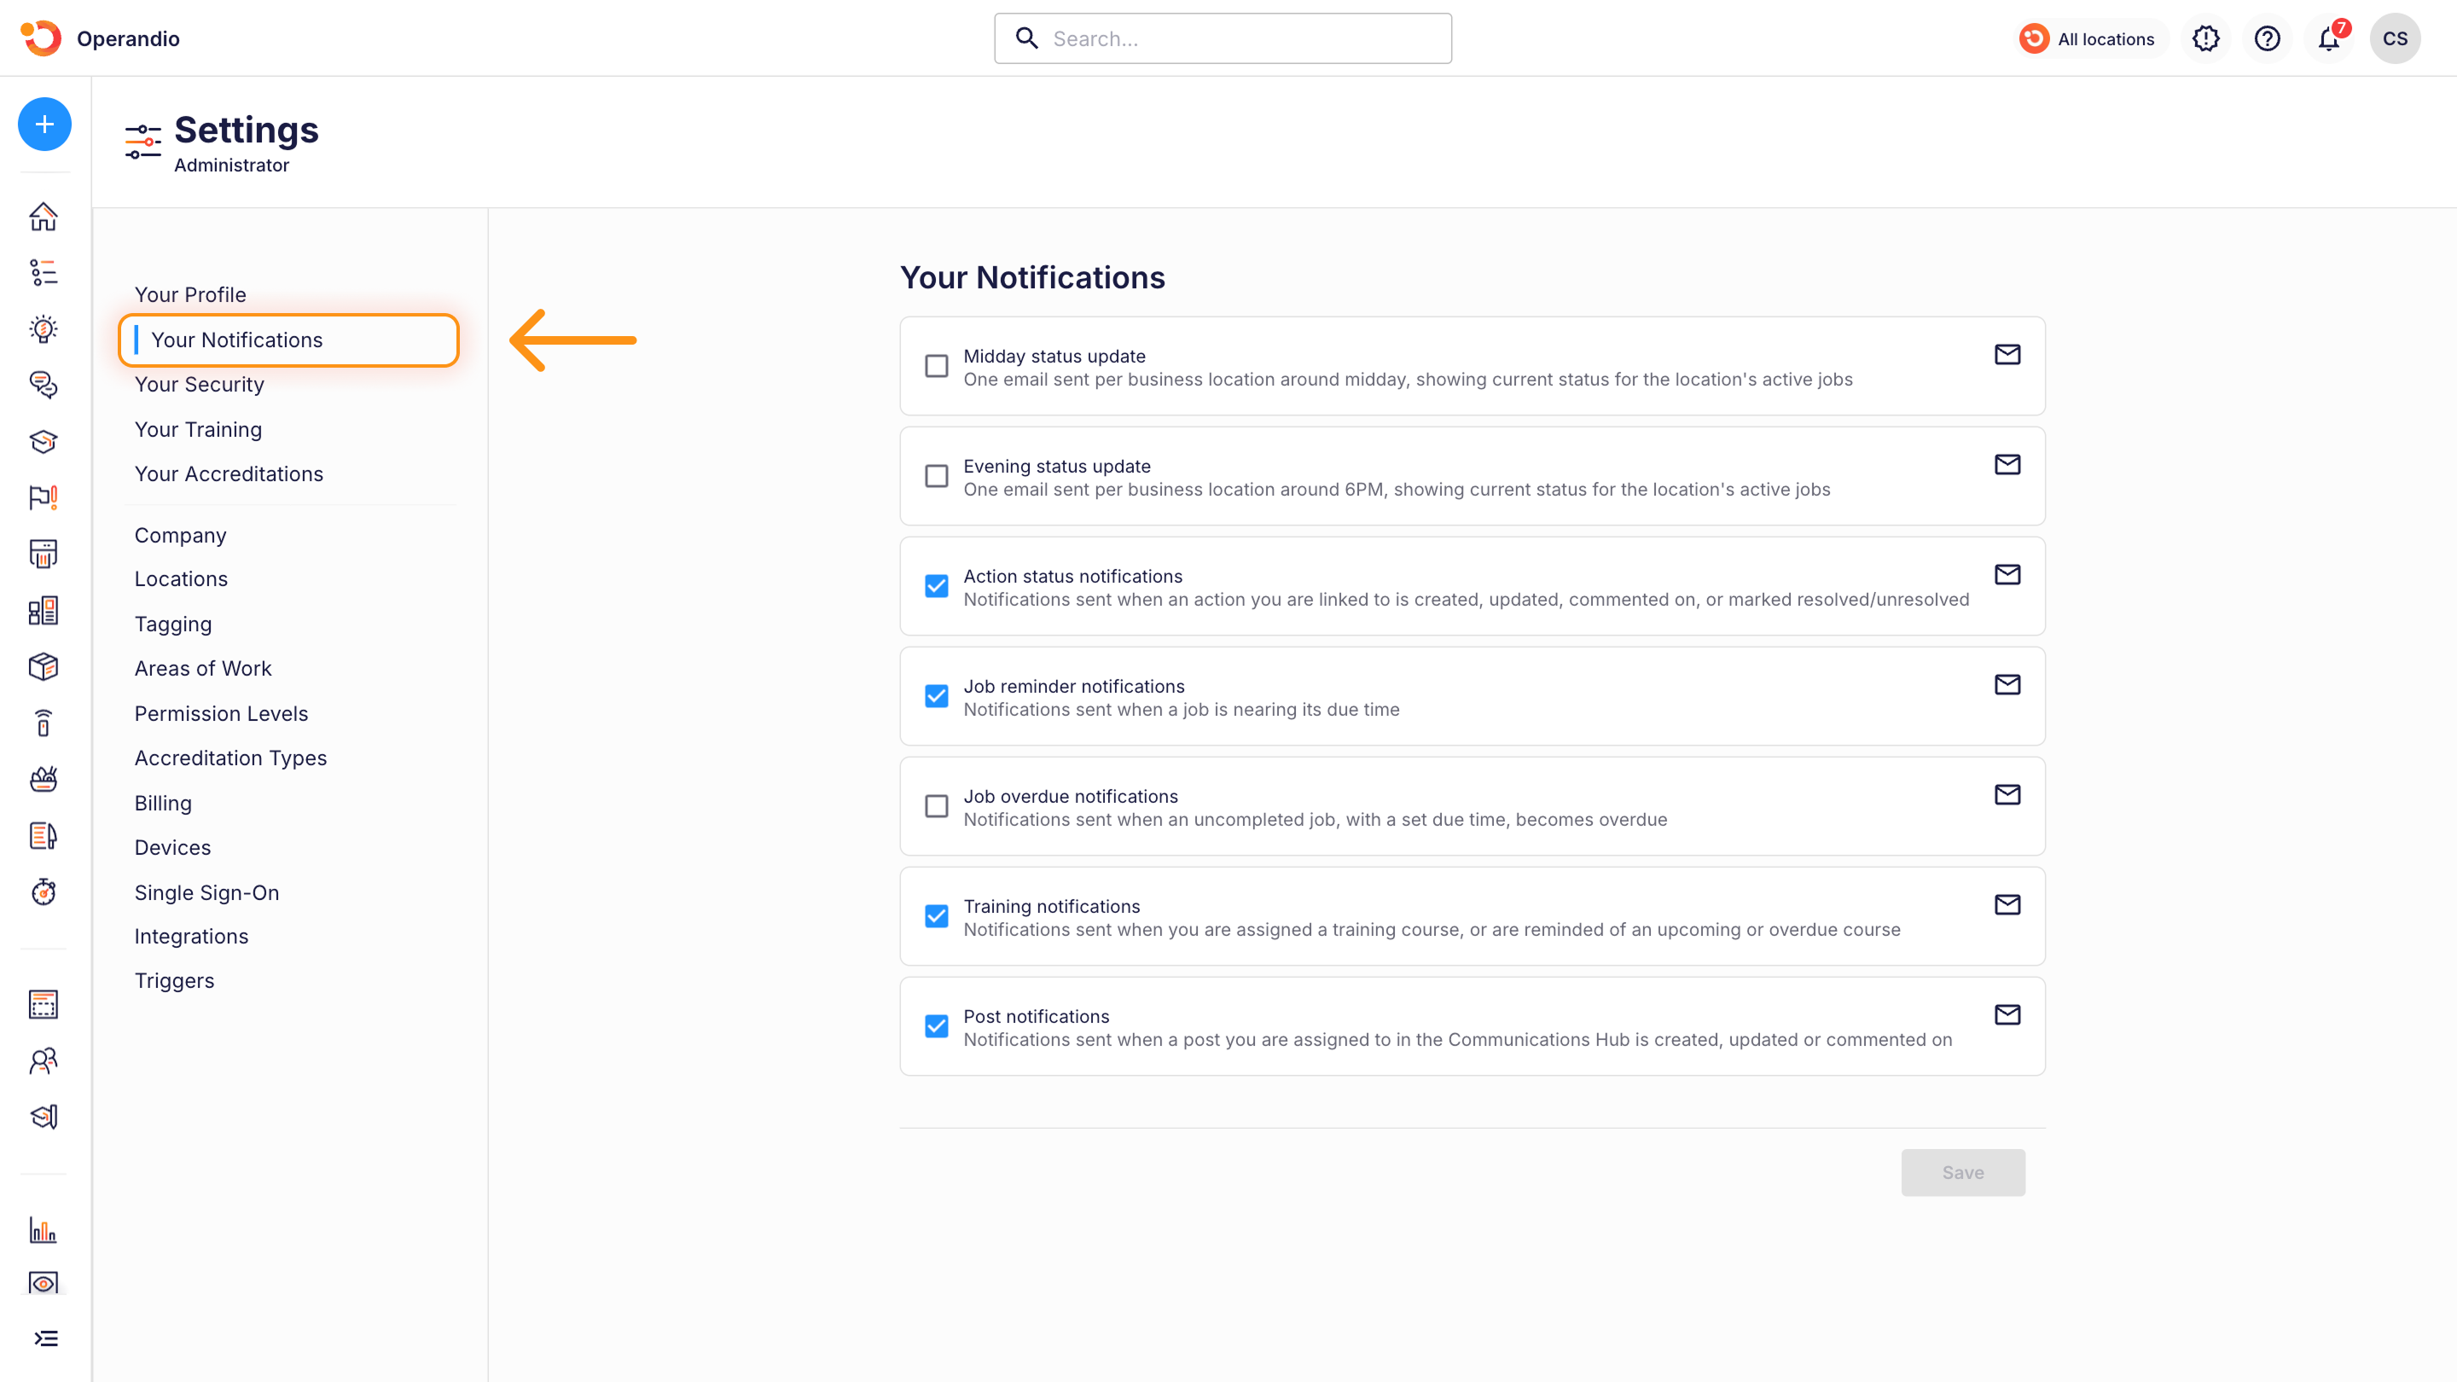The height and width of the screenshot is (1382, 2457).
Task: Click the email icon for Post notifications
Action: [x=2007, y=1015]
